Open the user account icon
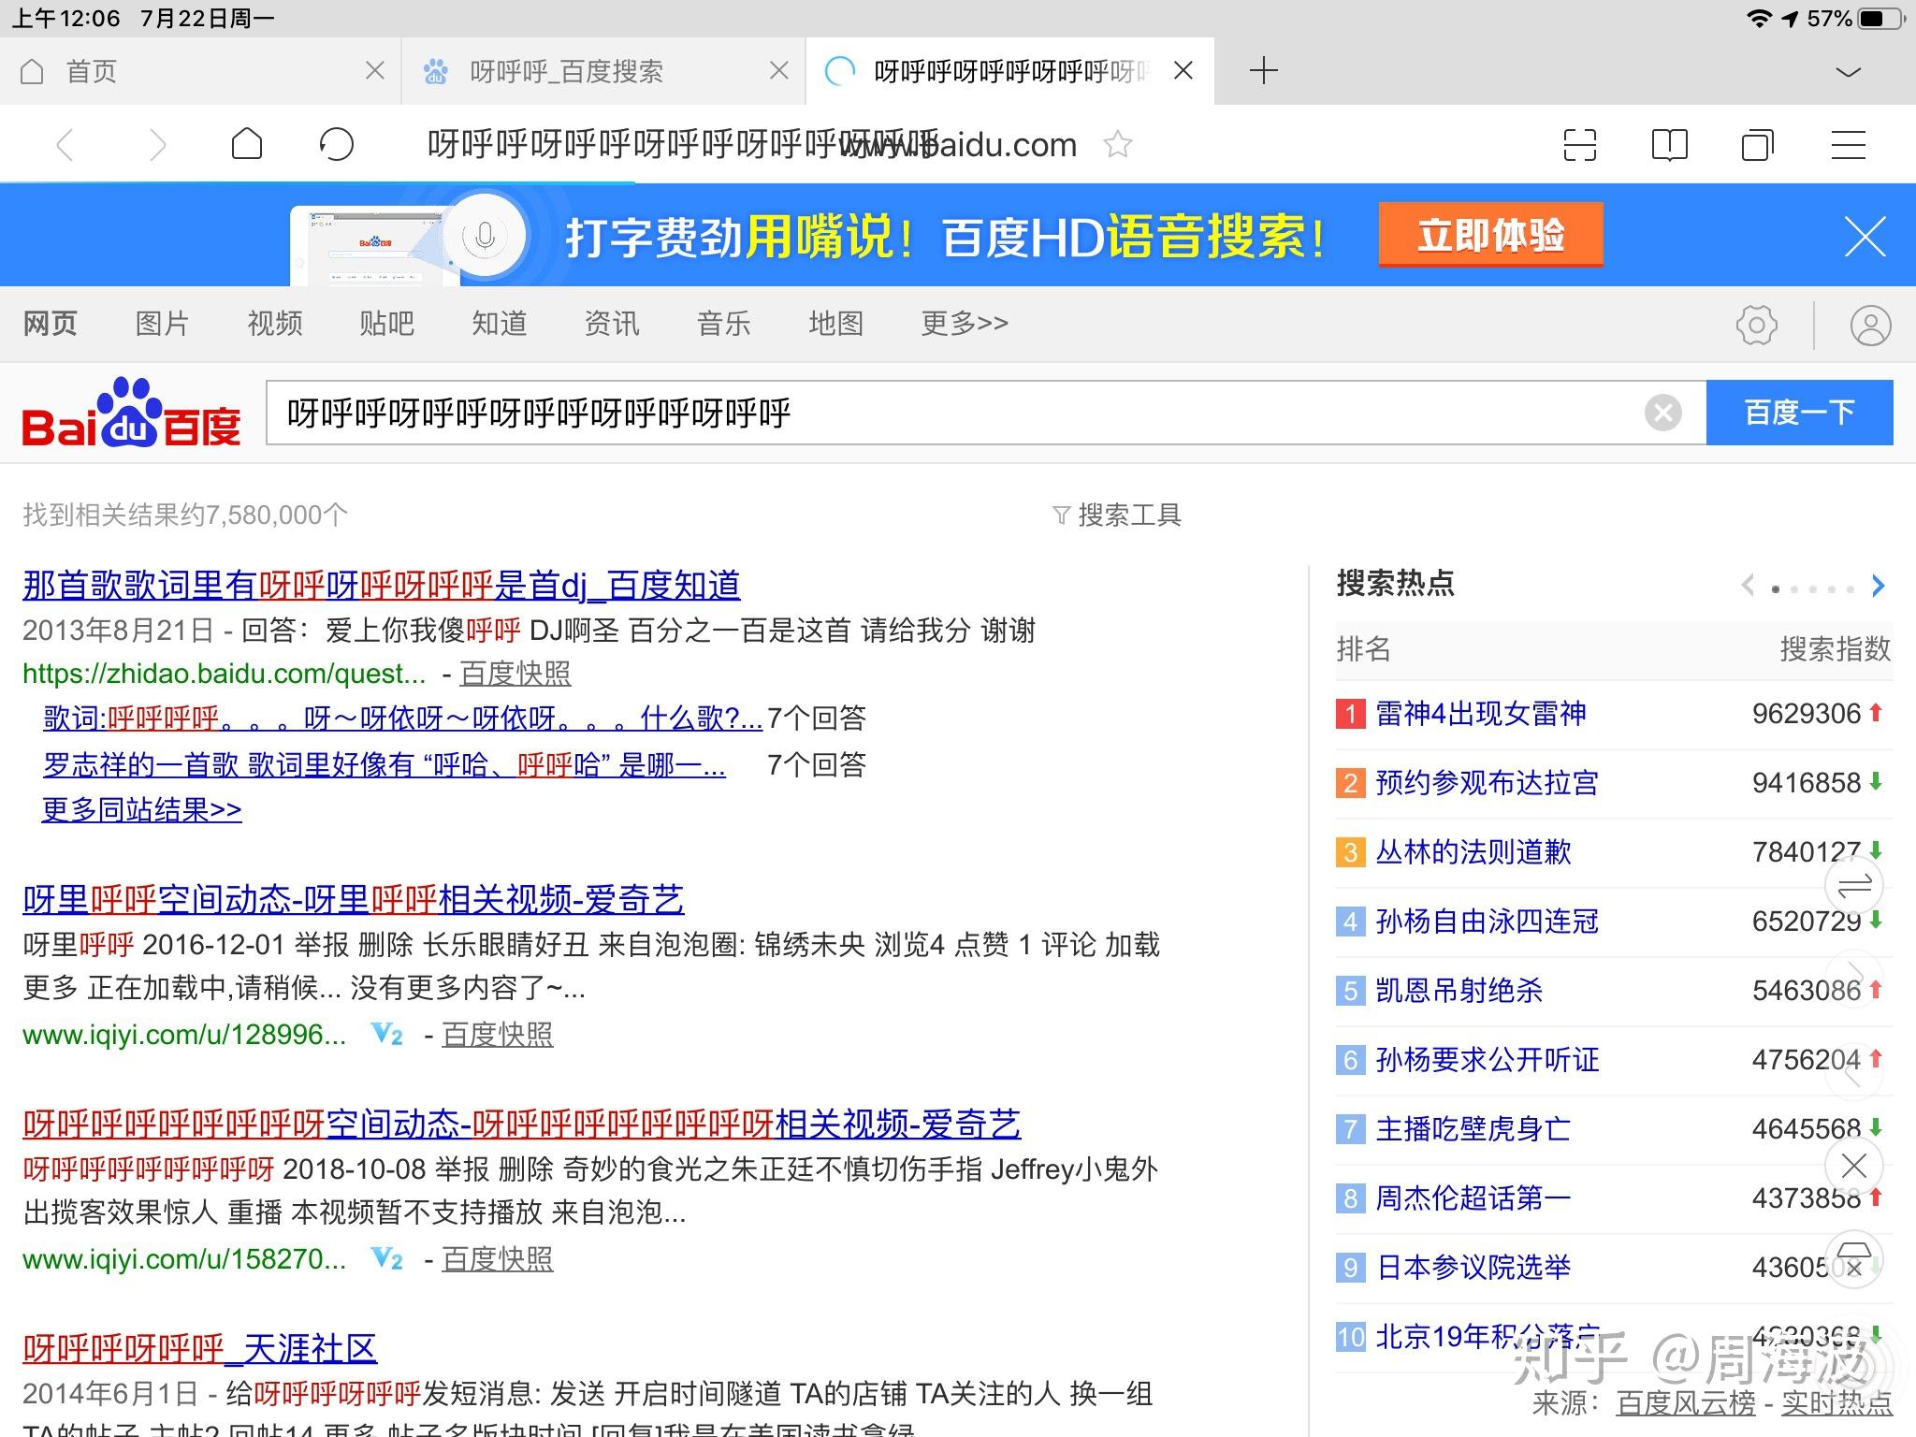 (x=1870, y=326)
